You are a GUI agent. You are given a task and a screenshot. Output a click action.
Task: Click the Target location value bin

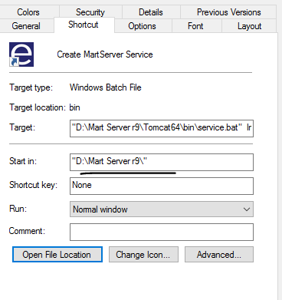pos(74,107)
